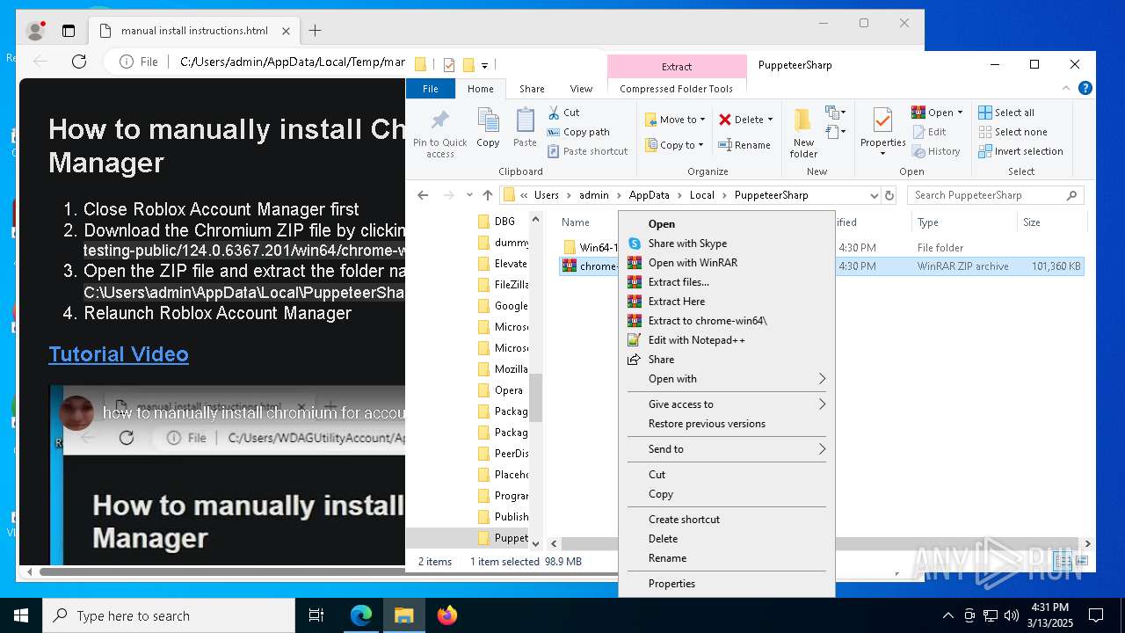Switch to the Share ribbon tab
Viewport: 1125px width, 633px height.
532,89
